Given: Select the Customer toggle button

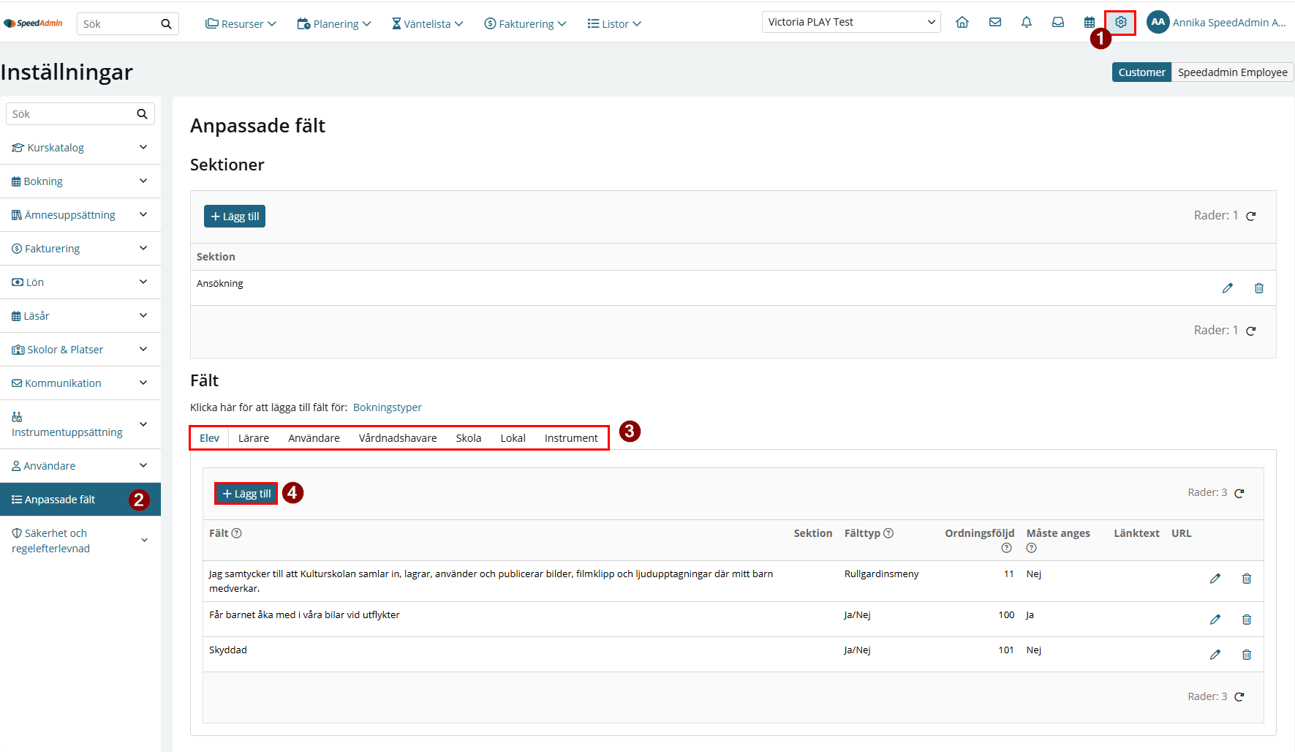Looking at the screenshot, I should tap(1141, 72).
